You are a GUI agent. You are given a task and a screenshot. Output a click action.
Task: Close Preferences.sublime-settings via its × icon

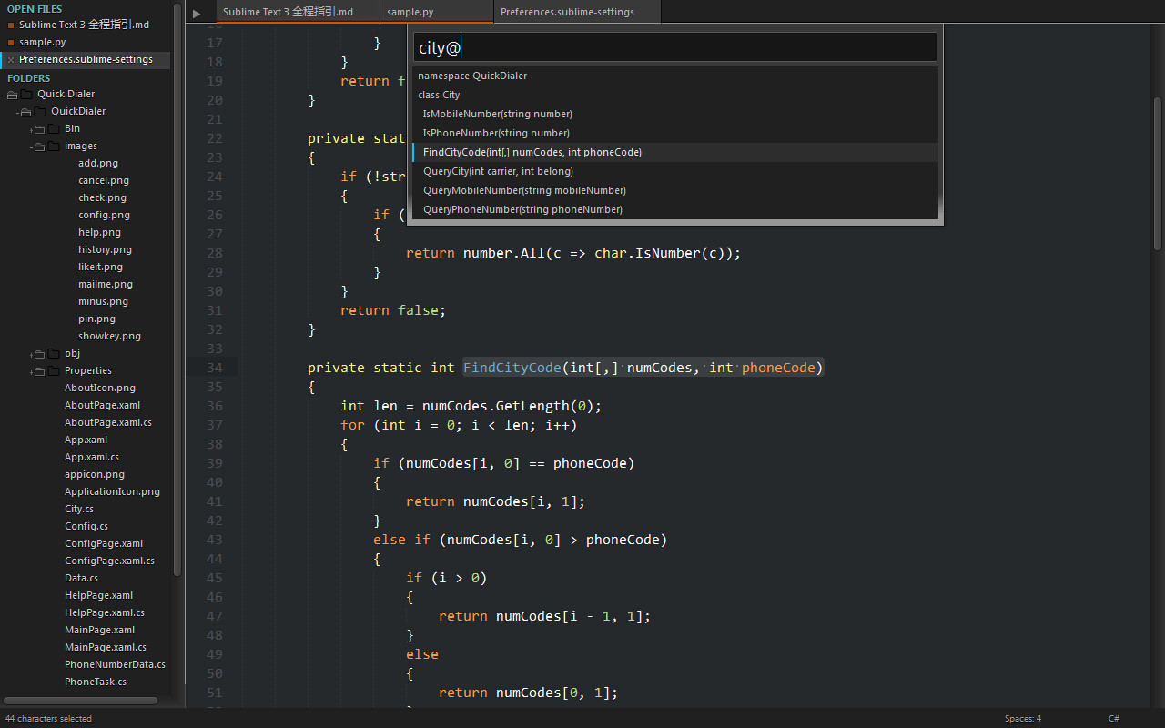pyautogui.click(x=10, y=59)
